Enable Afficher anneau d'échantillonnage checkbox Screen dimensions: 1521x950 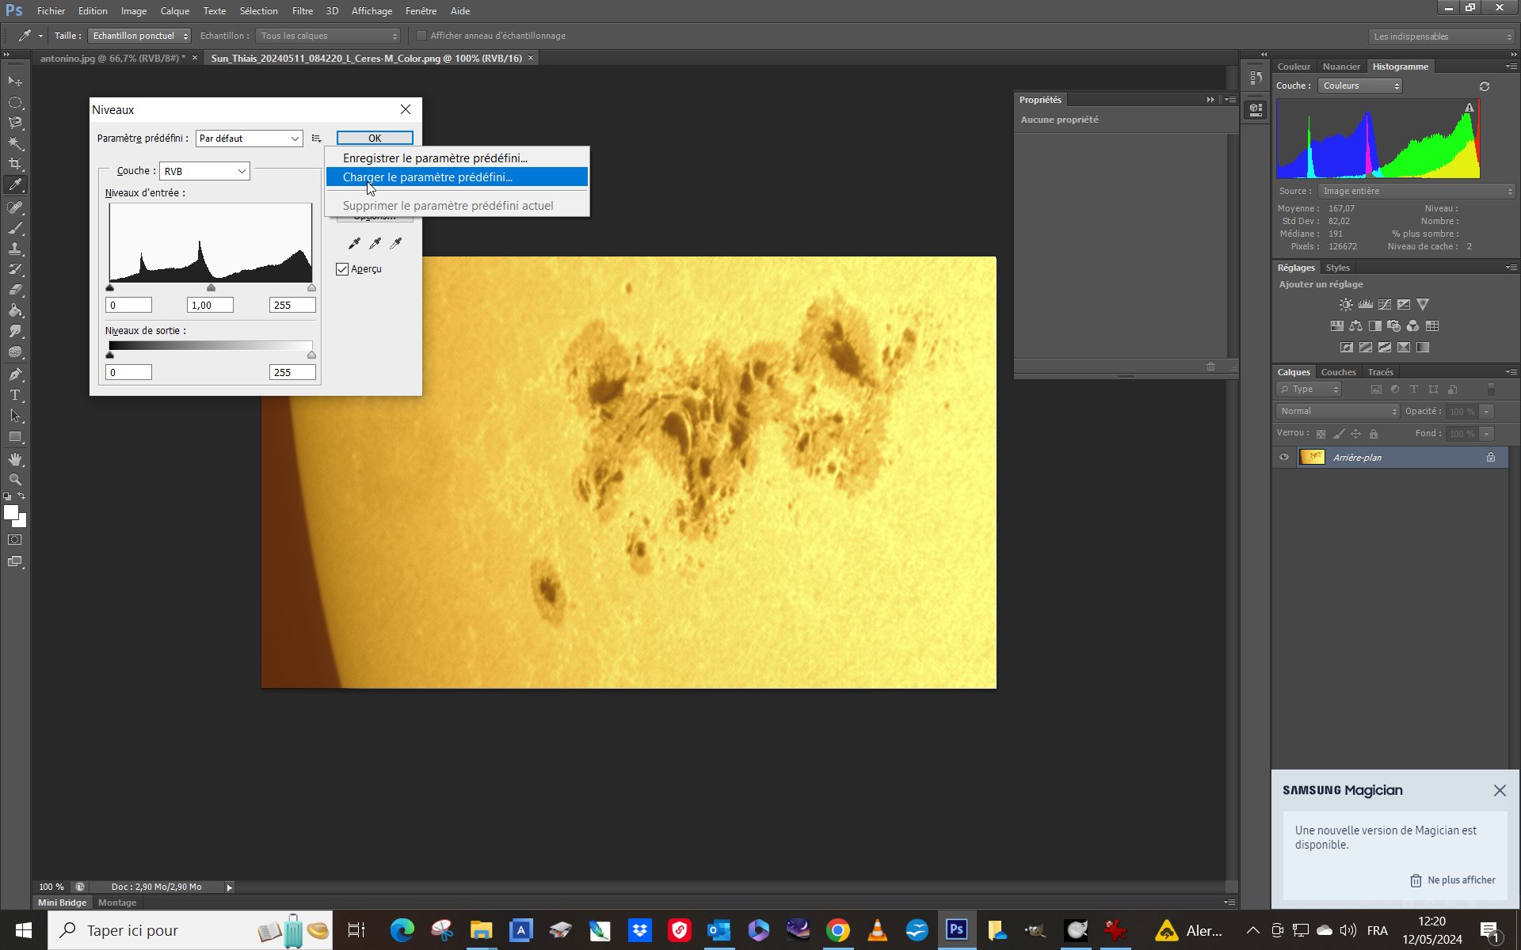pos(421,36)
